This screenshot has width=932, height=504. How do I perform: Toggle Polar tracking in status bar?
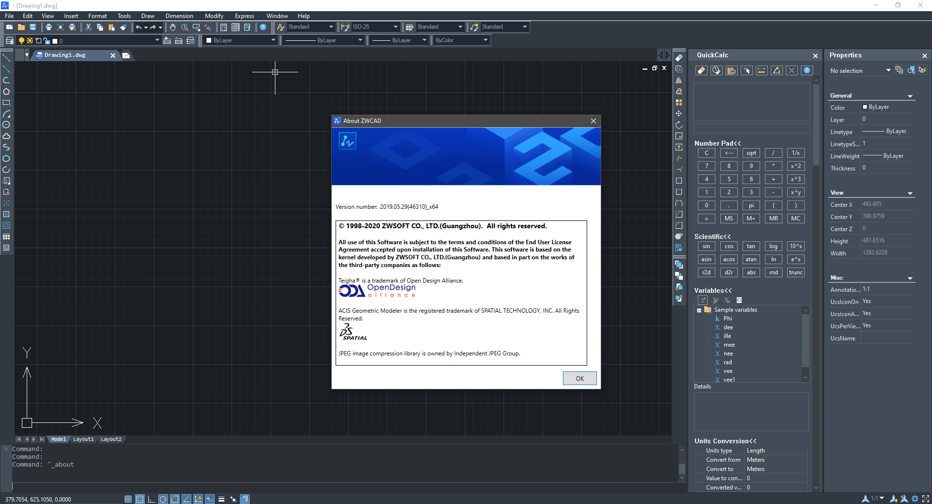(163, 499)
